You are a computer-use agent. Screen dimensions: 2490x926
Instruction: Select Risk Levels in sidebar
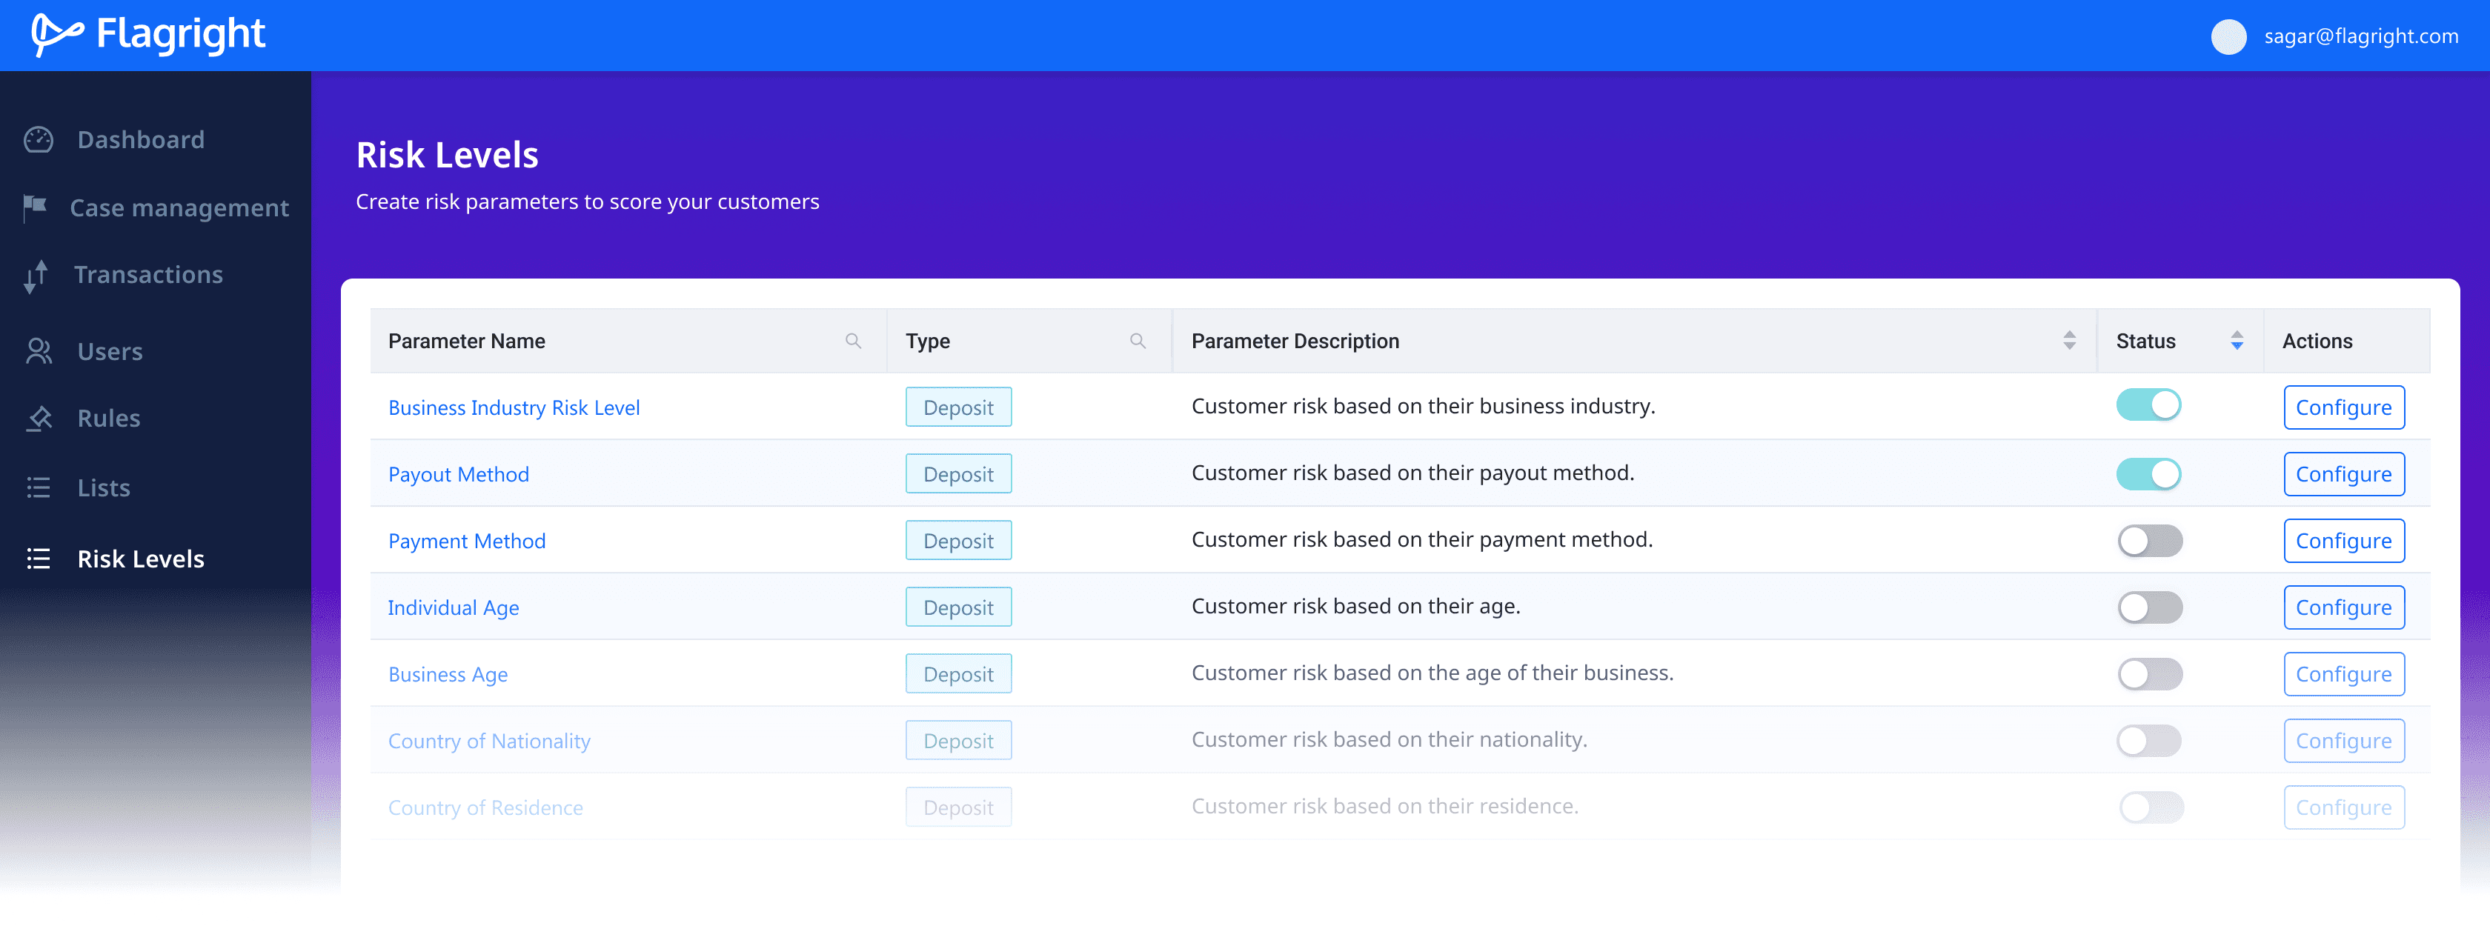tap(140, 559)
